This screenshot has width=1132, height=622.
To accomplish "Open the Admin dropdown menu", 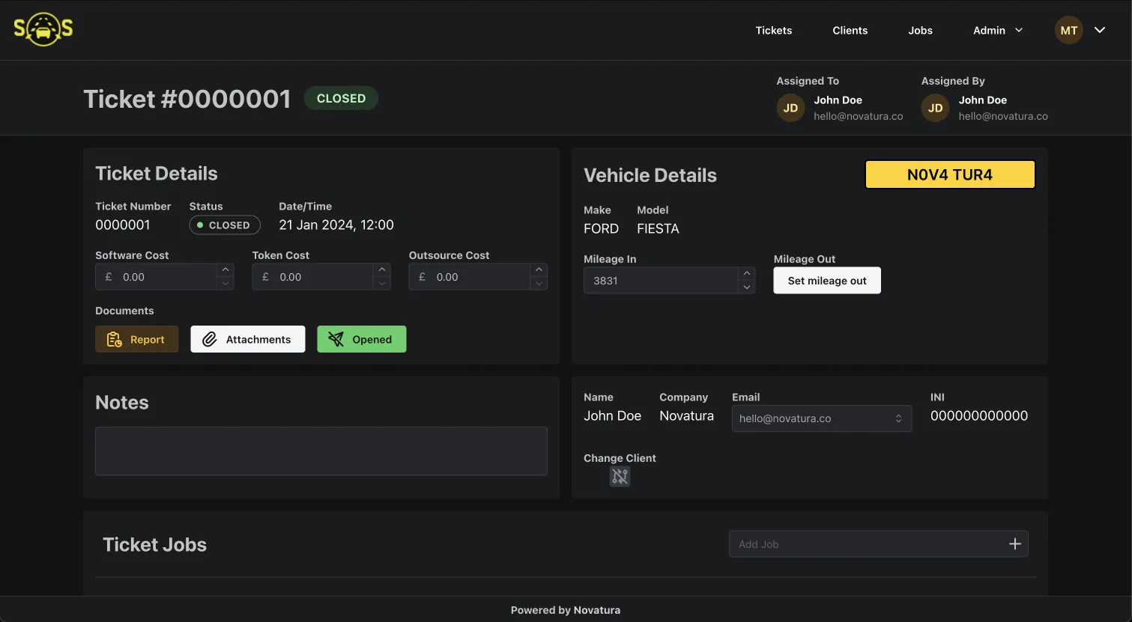I will (x=996, y=30).
